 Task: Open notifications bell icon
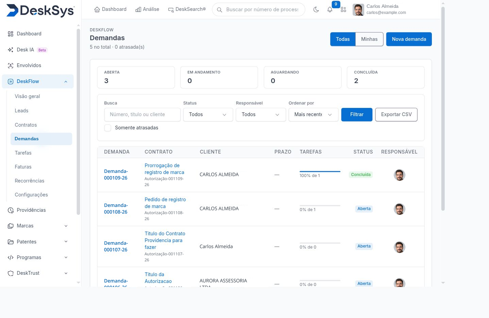click(x=330, y=10)
